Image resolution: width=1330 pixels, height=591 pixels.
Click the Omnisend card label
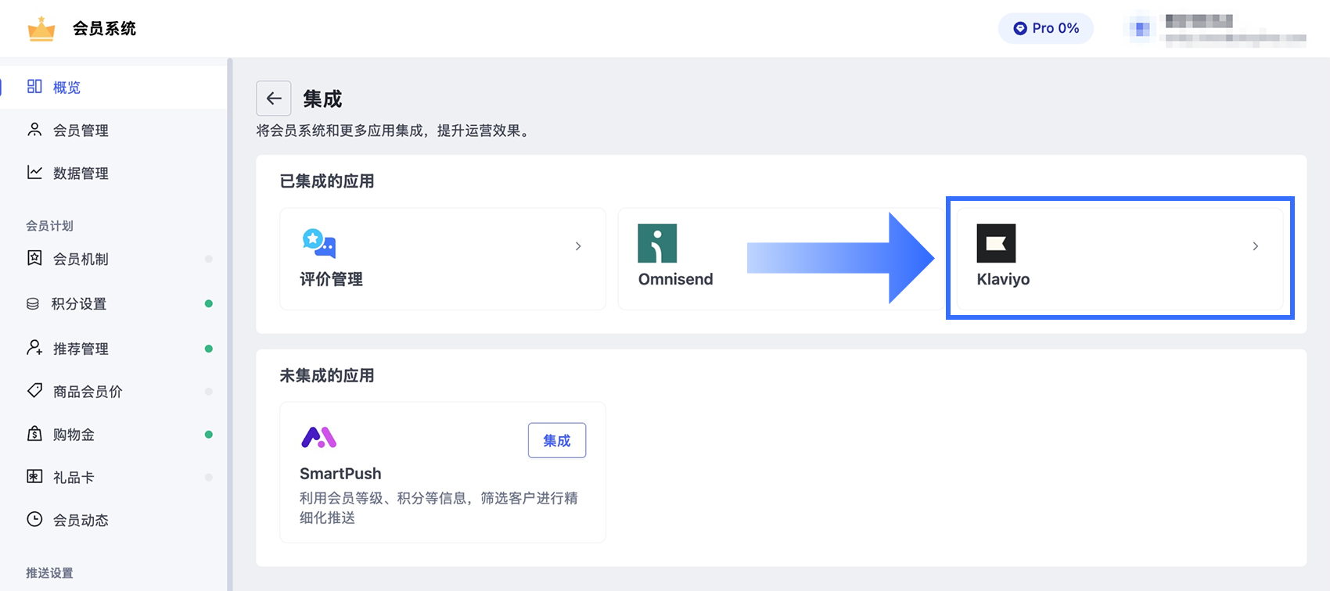675,279
